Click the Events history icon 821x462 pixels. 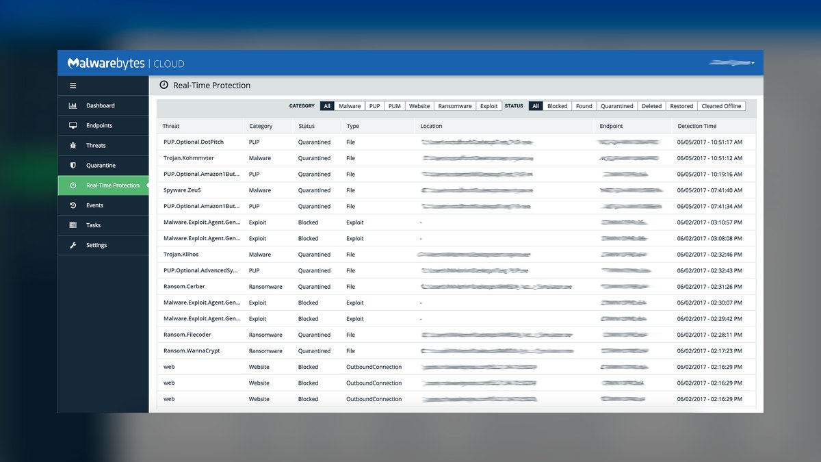point(73,205)
